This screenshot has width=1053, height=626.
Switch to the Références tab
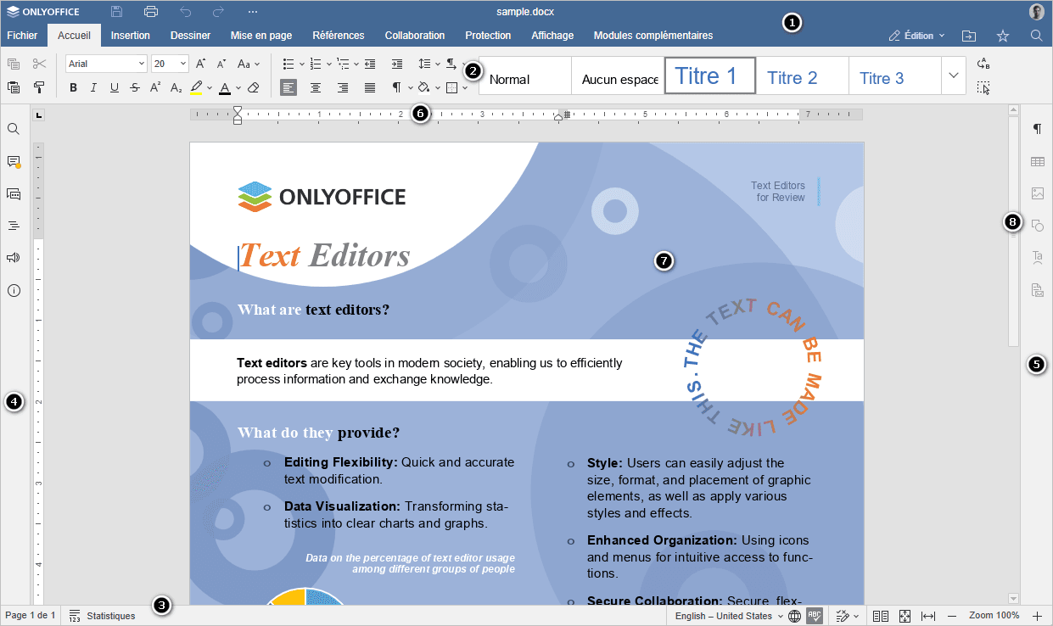[x=339, y=36]
